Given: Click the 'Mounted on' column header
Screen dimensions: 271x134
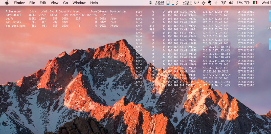Looking at the screenshot, I should pyautogui.click(x=118, y=12).
